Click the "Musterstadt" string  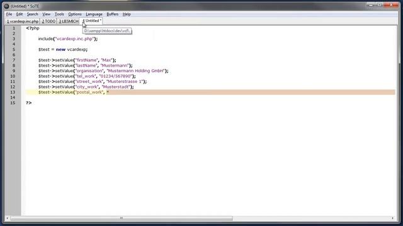(116, 87)
